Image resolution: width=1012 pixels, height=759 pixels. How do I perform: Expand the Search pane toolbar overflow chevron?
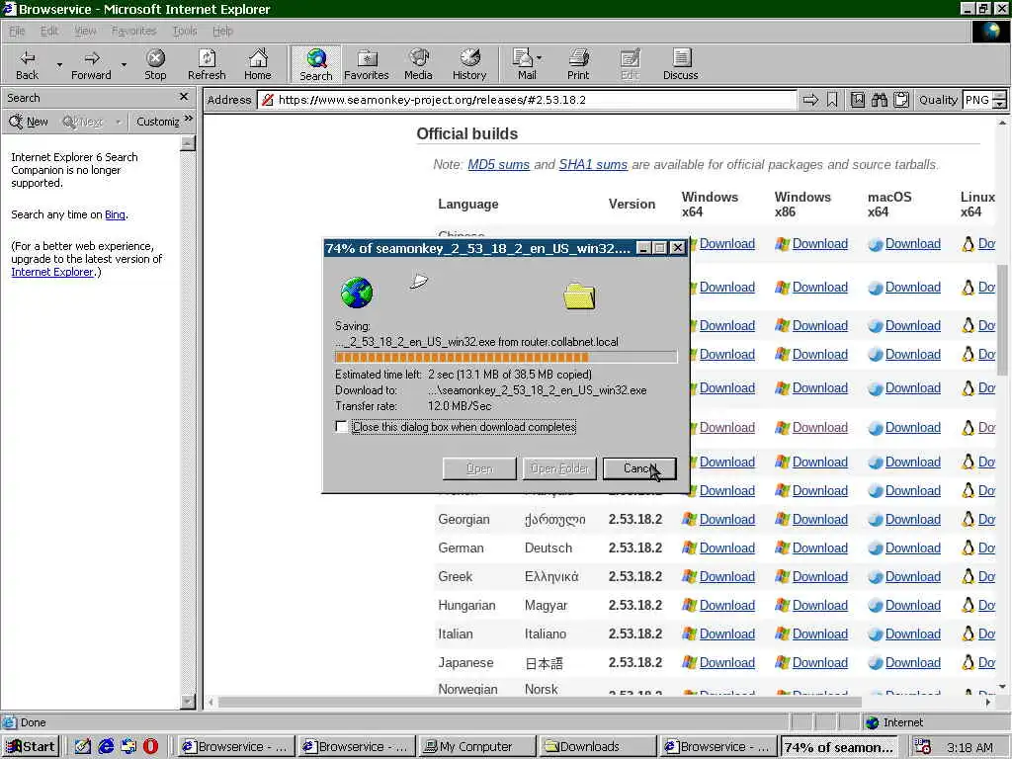coord(189,119)
